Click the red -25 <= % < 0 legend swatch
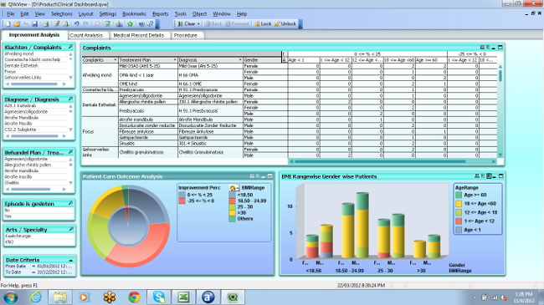The width and height of the screenshot is (544, 305). 182,201
